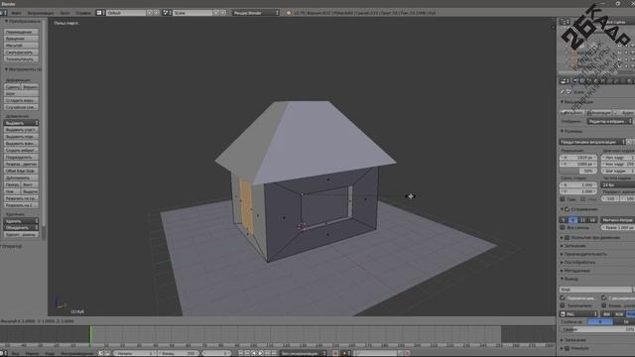Click the screen layout browse icon
The height and width of the screenshot is (357, 635).
pos(100,13)
